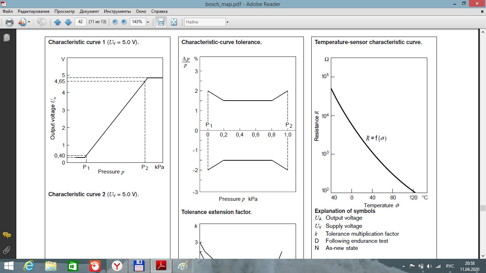Click the zoom out minus icon

[115, 22]
